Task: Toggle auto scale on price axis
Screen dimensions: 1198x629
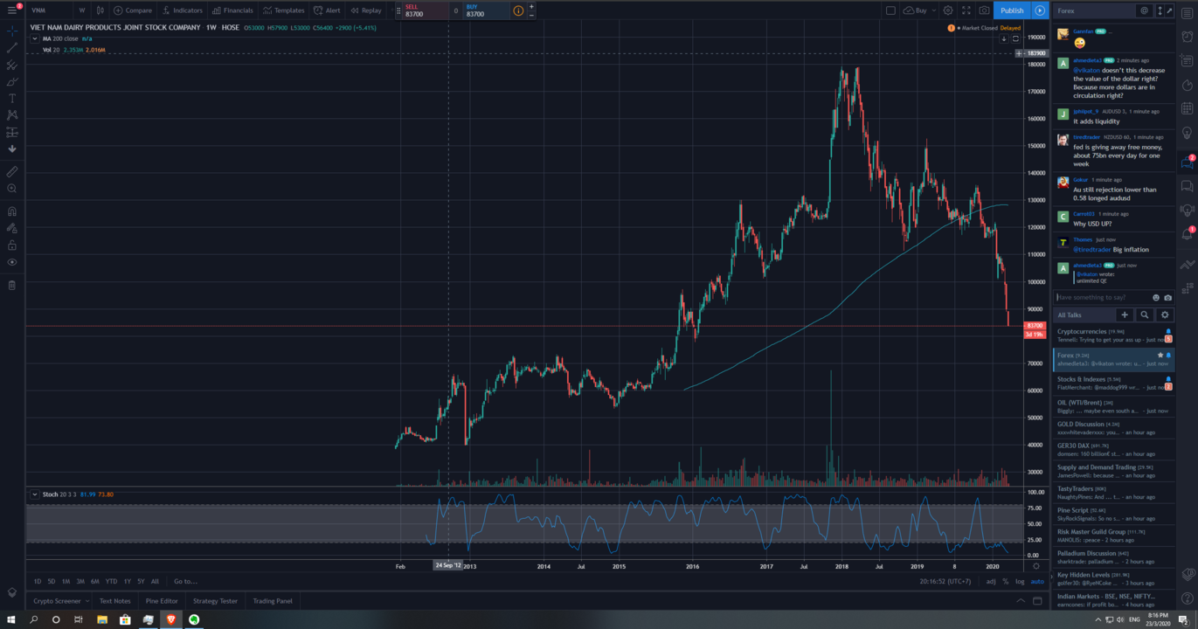Action: coord(1037,581)
